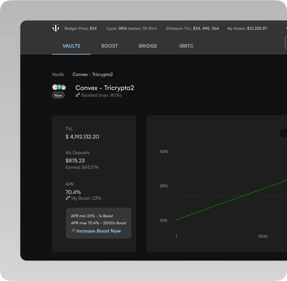Click the 1000 chart x-axis label

pos(263,236)
